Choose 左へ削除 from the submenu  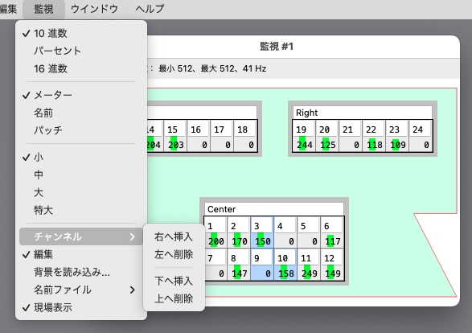coord(174,254)
